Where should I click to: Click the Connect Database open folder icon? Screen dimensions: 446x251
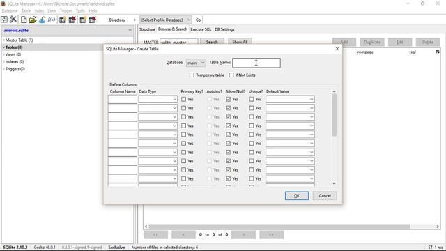pos(33,20)
